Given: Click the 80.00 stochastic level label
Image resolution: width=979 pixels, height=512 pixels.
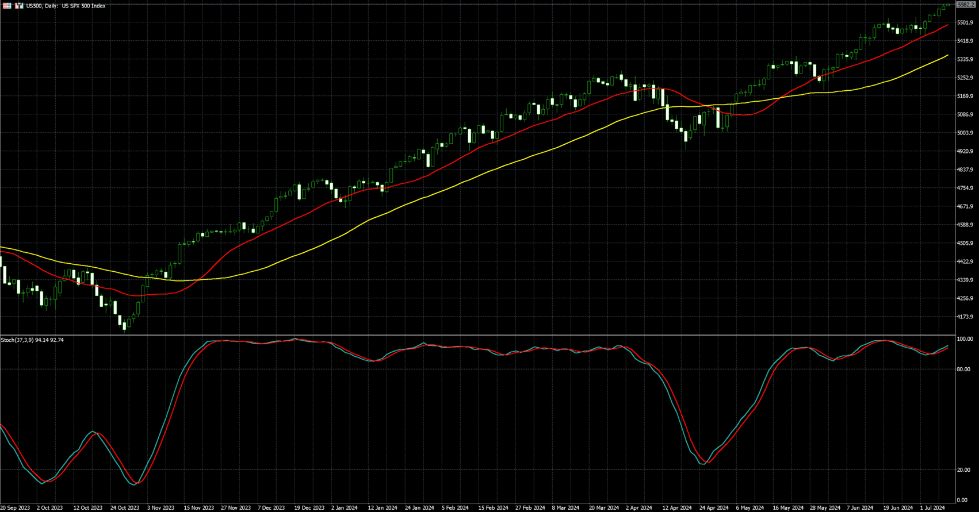Looking at the screenshot, I should point(963,369).
